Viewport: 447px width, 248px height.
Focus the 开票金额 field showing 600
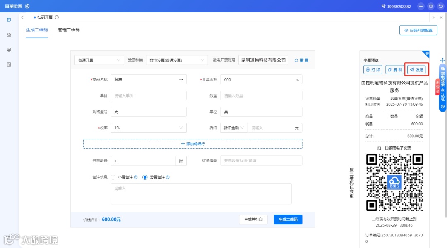pos(261,79)
